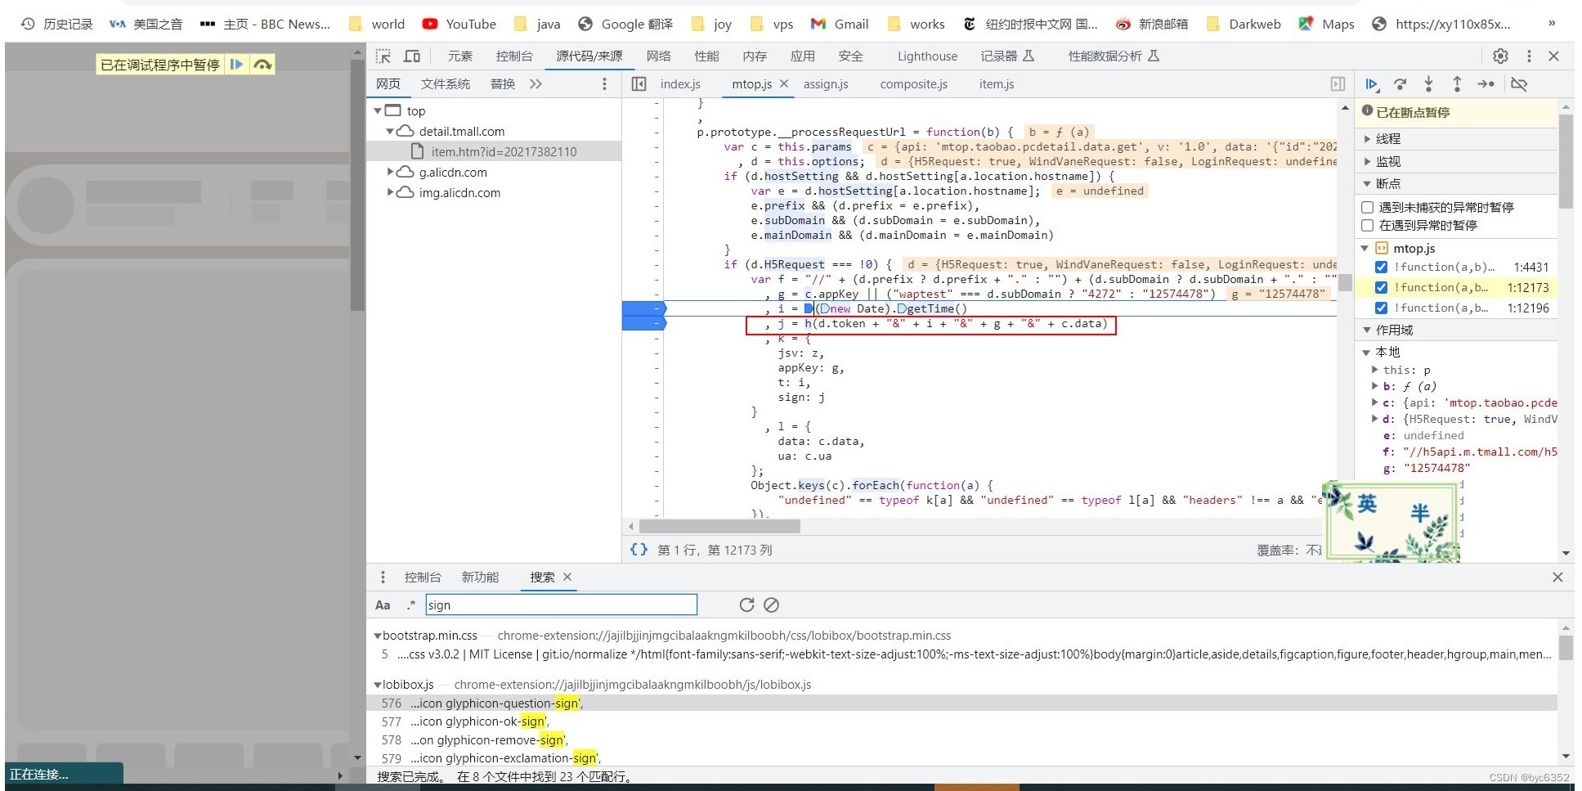This screenshot has height=791, width=1582.
Task: Open the 历史记录 history bookmark
Action: 56,24
